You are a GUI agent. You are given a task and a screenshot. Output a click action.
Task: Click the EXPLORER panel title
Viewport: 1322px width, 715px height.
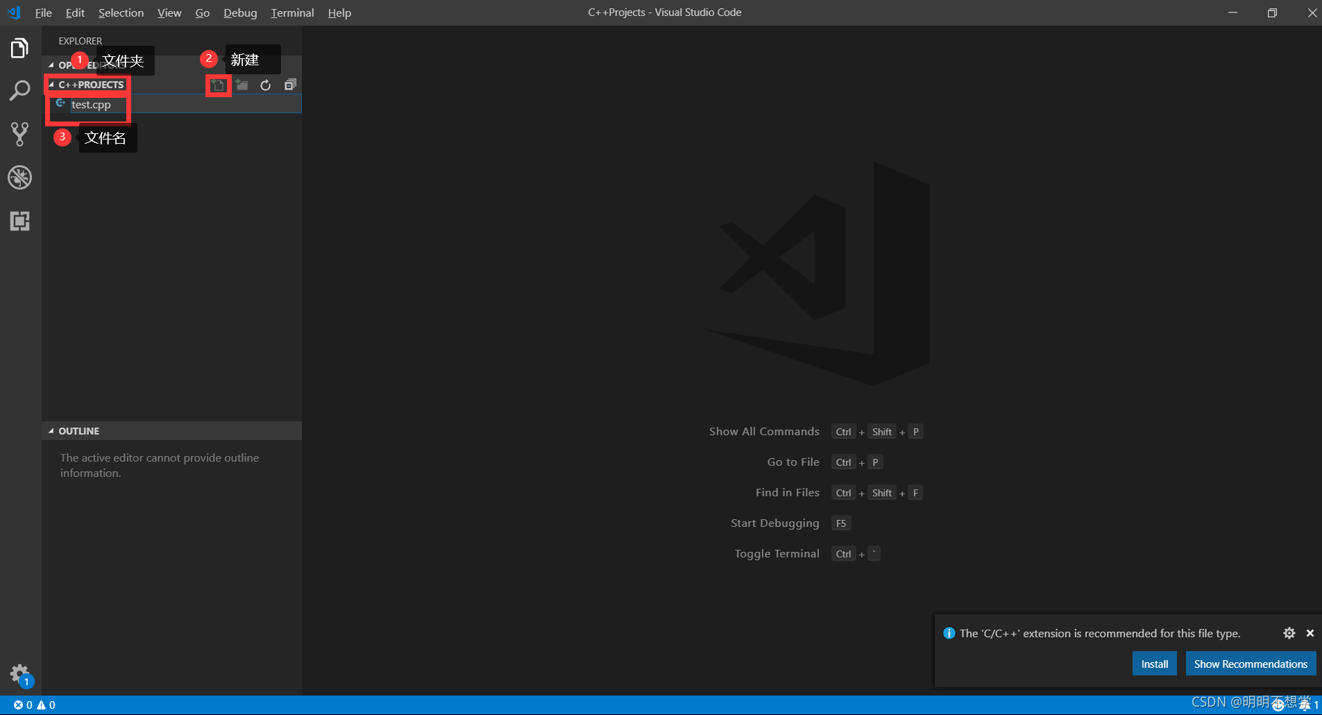pos(80,41)
